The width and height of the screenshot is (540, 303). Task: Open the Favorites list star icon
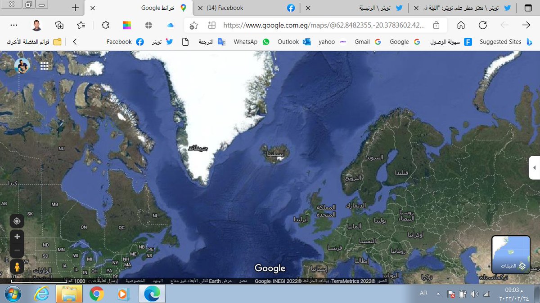click(81, 25)
